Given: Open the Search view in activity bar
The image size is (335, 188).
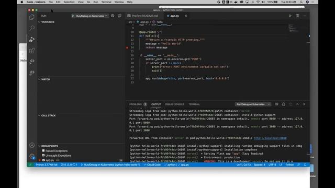Looking at the screenshot, I should point(32,28).
